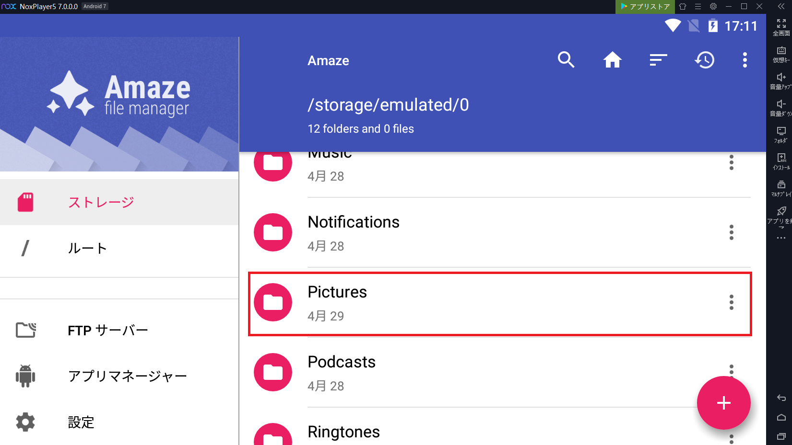This screenshot has width=792, height=445.
Task: Open the history clock icon
Action: (x=705, y=60)
